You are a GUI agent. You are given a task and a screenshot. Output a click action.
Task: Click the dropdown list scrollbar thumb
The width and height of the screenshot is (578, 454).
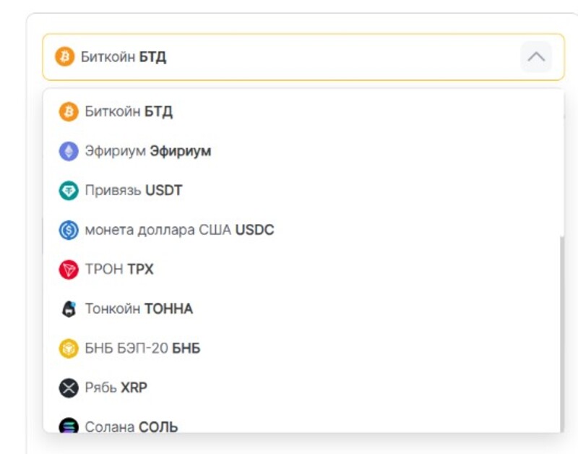(562, 334)
